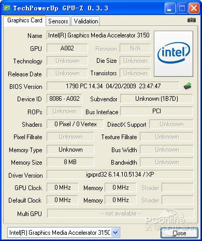
Task: Click the "BIOS Version" label
Action: (x=26, y=86)
